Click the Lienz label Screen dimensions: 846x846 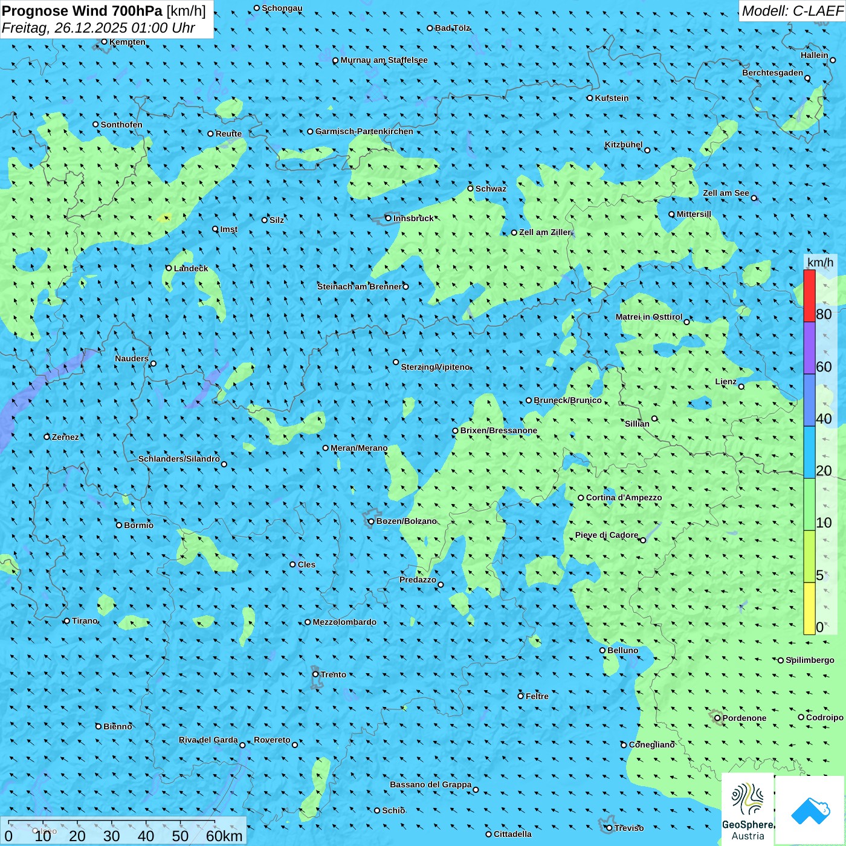tap(726, 381)
